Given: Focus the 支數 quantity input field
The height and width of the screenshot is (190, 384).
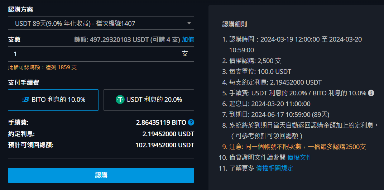Looking at the screenshot, I should 101,54.
